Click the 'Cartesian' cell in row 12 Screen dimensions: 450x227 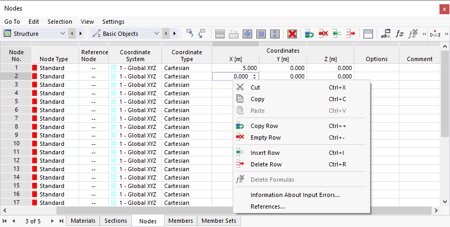[187, 161]
